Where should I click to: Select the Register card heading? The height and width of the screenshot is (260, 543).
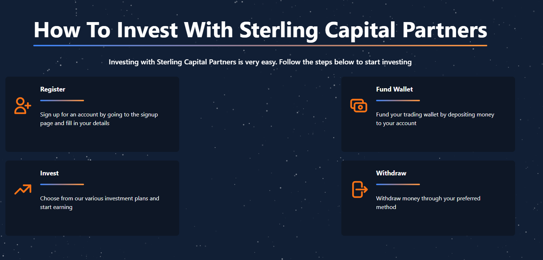(x=53, y=89)
